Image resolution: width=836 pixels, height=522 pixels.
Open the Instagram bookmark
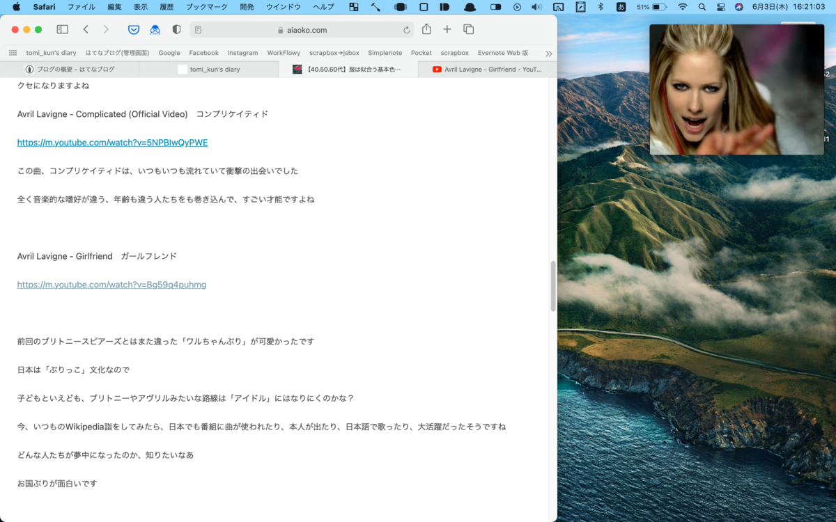242,53
